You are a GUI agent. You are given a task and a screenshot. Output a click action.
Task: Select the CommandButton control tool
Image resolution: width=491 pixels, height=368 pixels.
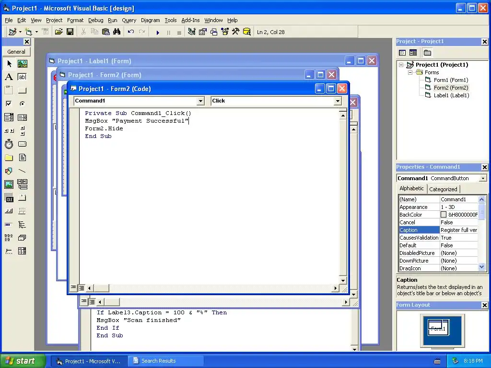click(22, 91)
